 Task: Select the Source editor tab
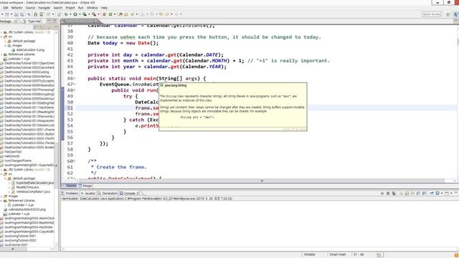tap(70, 186)
